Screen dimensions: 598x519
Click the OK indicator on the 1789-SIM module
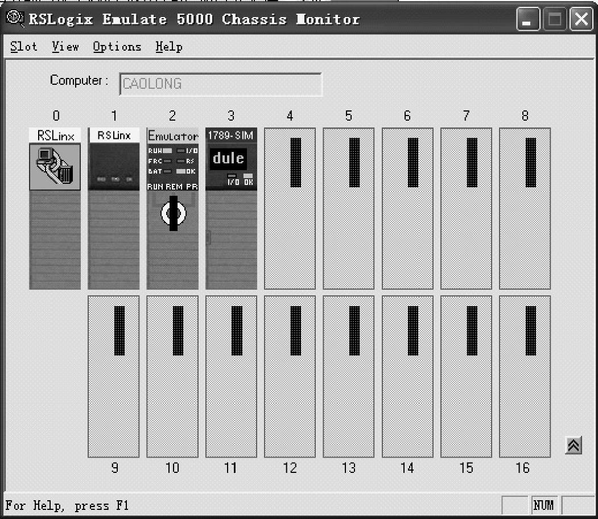click(248, 176)
